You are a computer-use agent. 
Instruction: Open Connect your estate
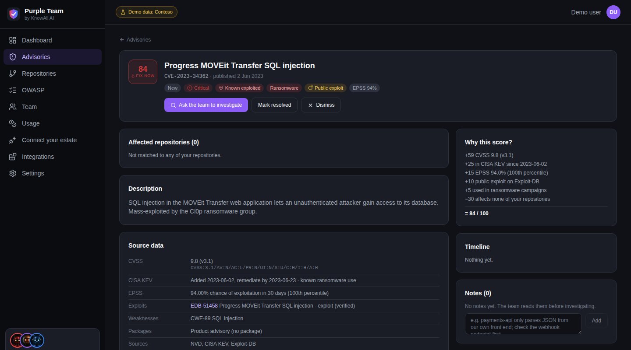click(53, 140)
